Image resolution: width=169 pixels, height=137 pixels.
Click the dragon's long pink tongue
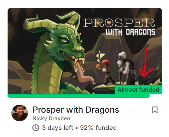pyautogui.click(x=84, y=74)
